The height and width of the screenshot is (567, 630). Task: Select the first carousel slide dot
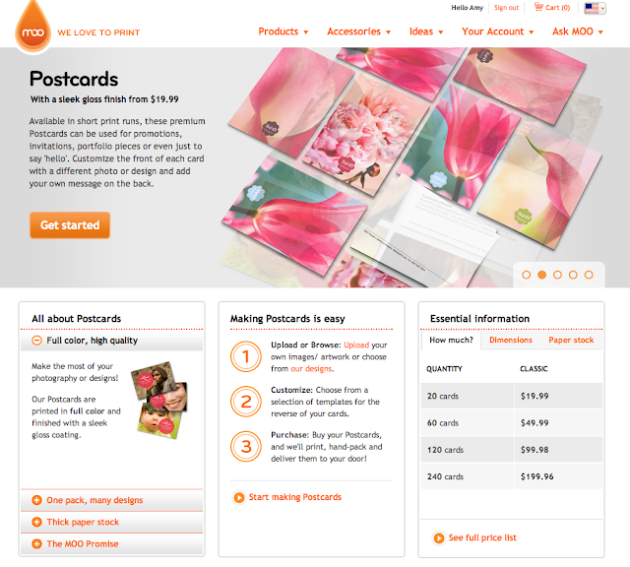(x=526, y=275)
